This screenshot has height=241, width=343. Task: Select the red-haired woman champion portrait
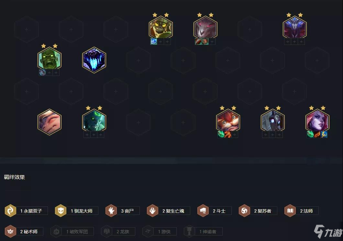(x=317, y=120)
